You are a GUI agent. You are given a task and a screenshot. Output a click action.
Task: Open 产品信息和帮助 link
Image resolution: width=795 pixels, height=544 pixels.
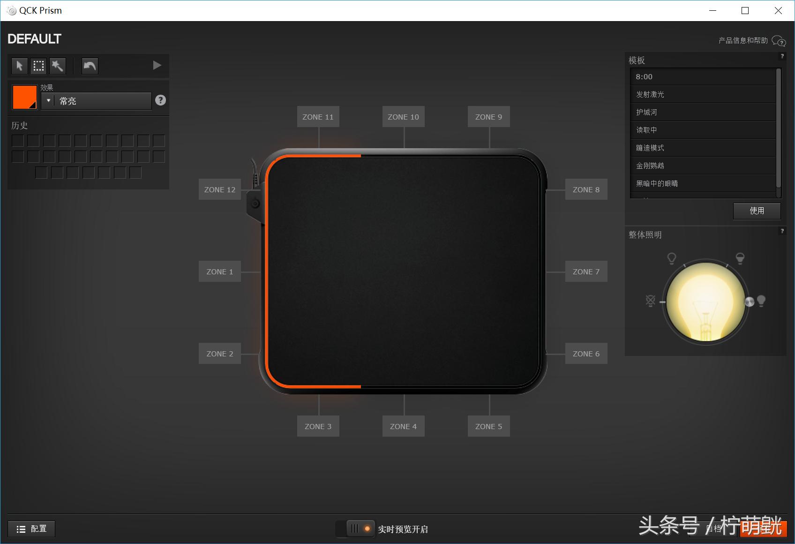743,41
